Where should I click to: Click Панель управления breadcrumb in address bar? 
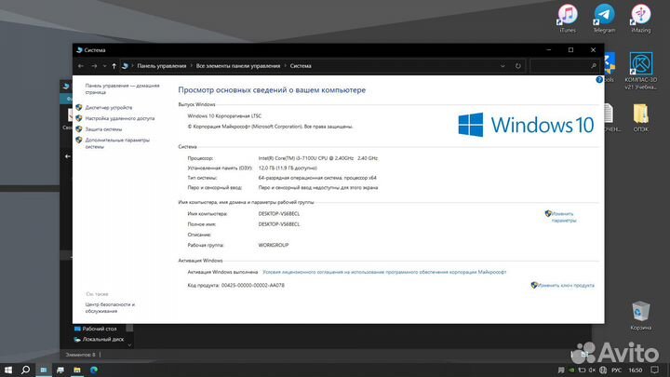(x=162, y=66)
